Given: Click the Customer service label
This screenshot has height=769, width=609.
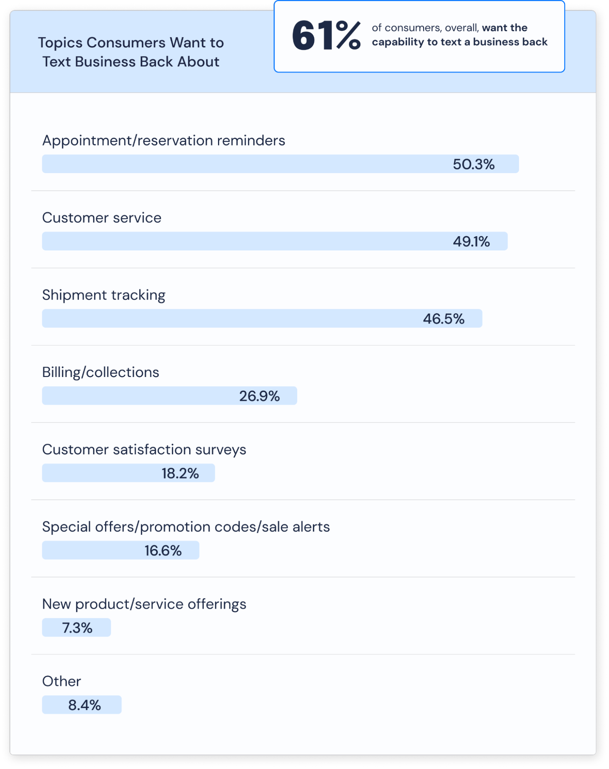Looking at the screenshot, I should click(x=101, y=218).
